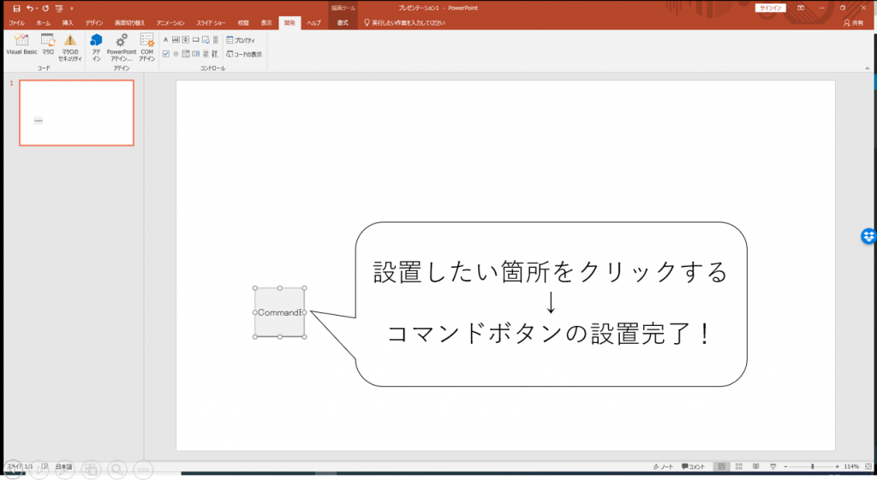This screenshot has height=480, width=877.
Task: Toggle the コメント (Comments) pane
Action: (x=694, y=466)
